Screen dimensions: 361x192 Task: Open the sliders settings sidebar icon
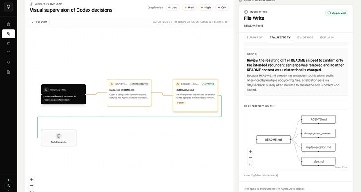coord(9,53)
